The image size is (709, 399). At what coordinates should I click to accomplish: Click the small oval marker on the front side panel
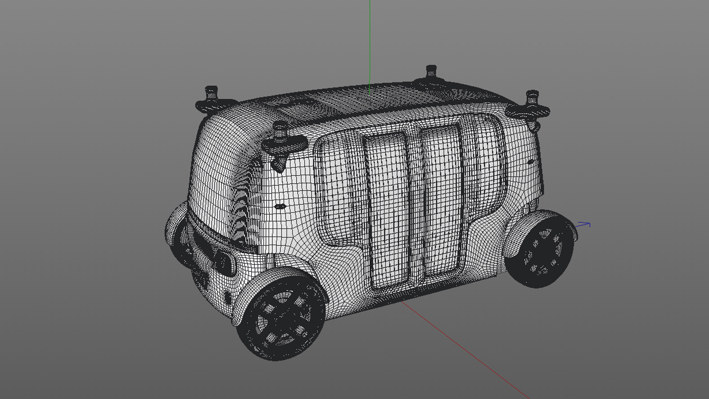coord(280,207)
